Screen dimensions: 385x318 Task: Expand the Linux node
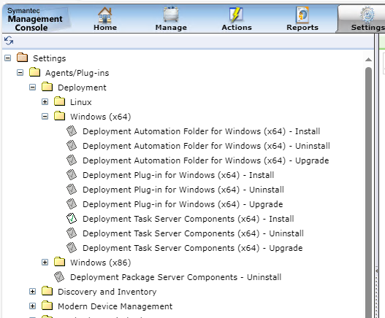pos(45,102)
